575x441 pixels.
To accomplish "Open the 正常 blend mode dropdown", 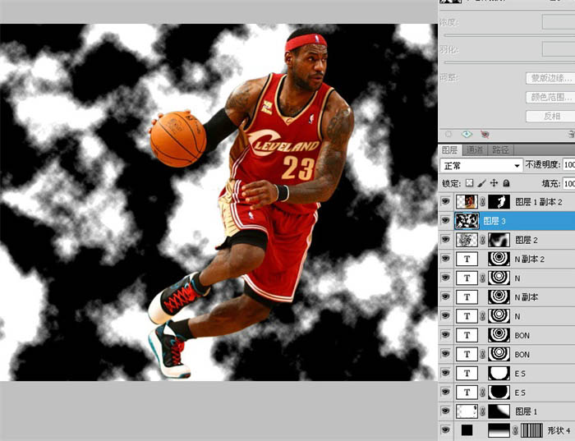I will 481,166.
